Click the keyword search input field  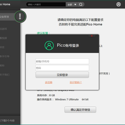pyautogui.click(x=46, y=5)
